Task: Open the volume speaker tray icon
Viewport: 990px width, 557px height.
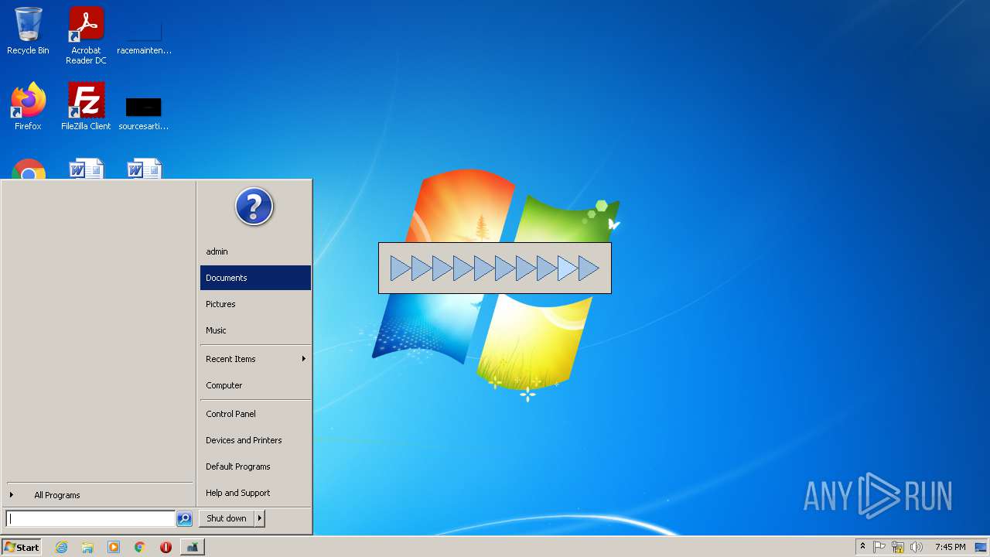Action: tap(917, 547)
